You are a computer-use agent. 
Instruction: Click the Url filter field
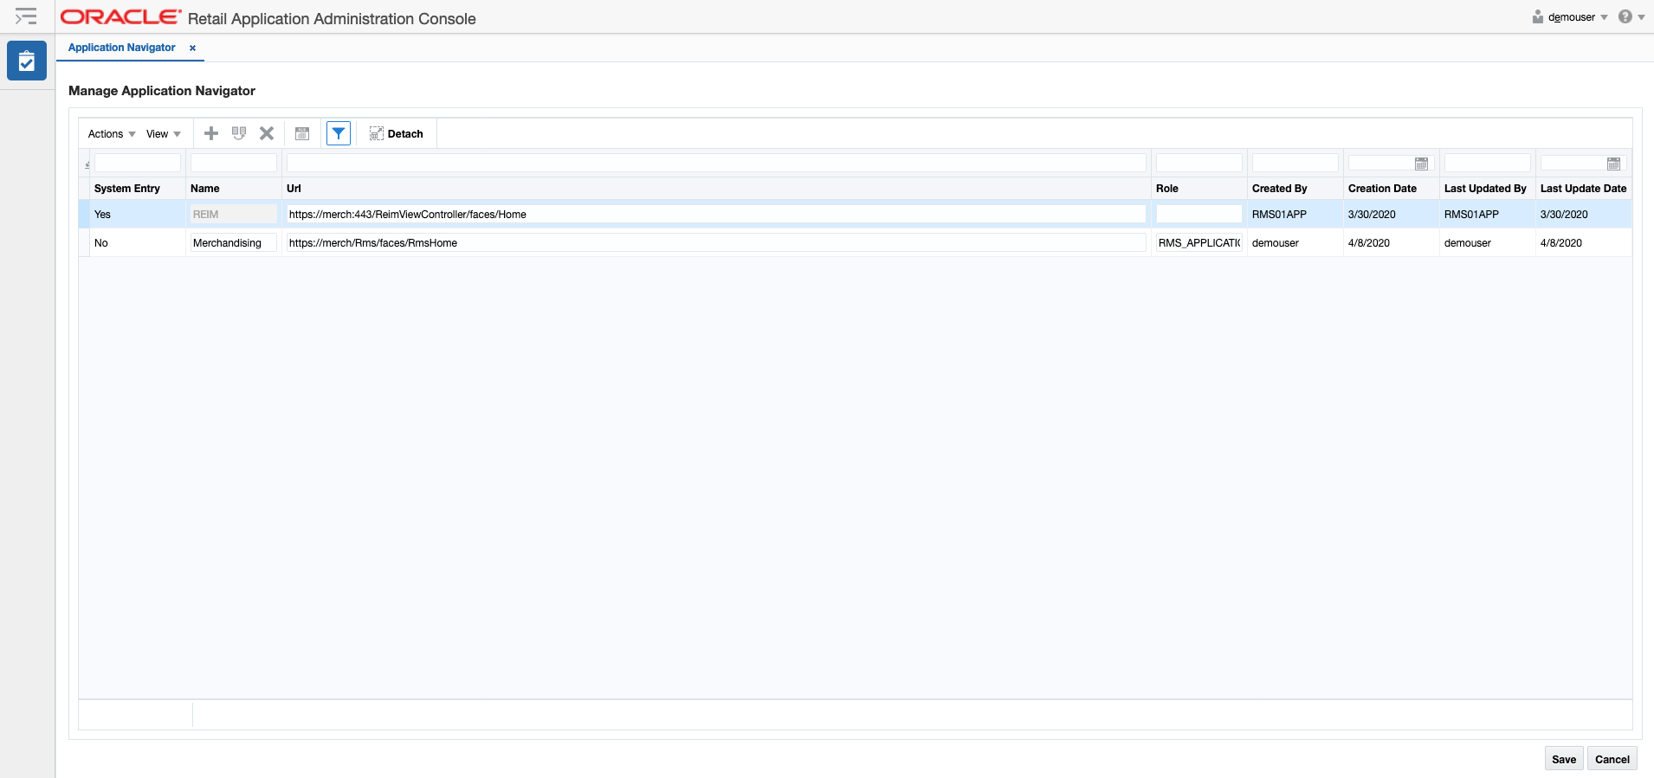pos(716,163)
